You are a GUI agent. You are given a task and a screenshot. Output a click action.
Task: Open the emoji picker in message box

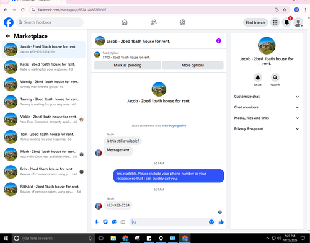[x=211, y=222]
